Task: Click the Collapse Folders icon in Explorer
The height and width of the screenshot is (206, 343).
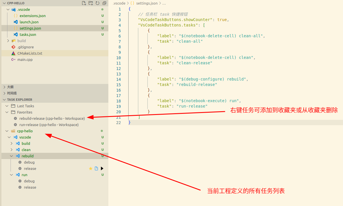Action: pyautogui.click(x=104, y=3)
